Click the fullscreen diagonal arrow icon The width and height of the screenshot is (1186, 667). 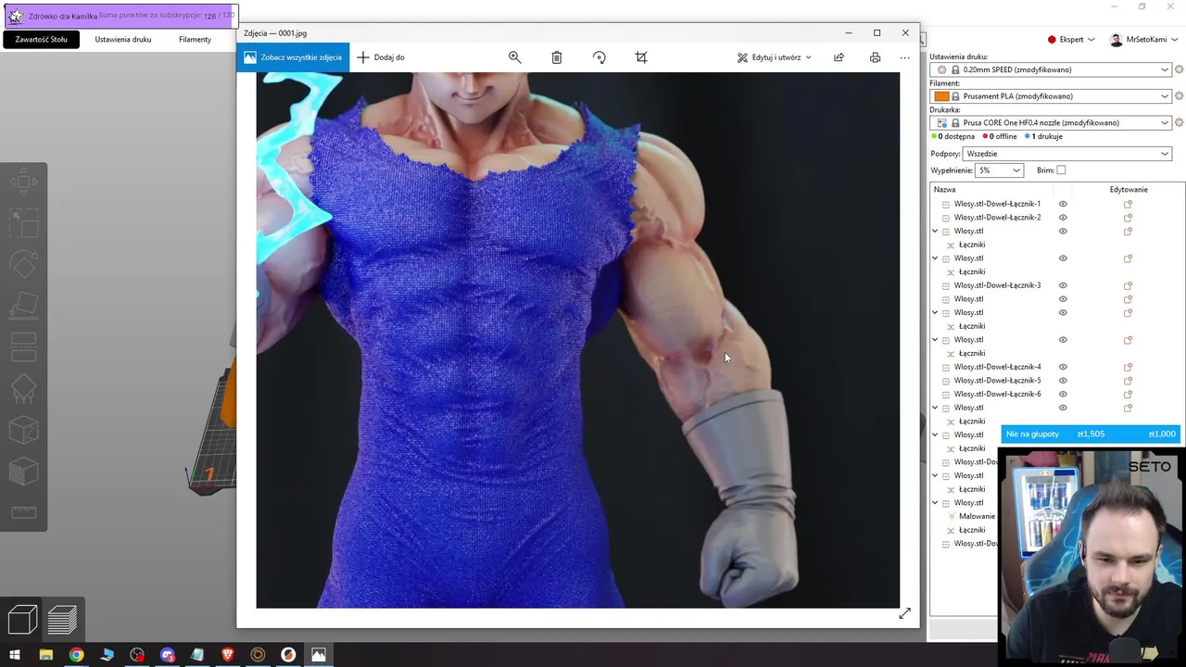(x=904, y=613)
